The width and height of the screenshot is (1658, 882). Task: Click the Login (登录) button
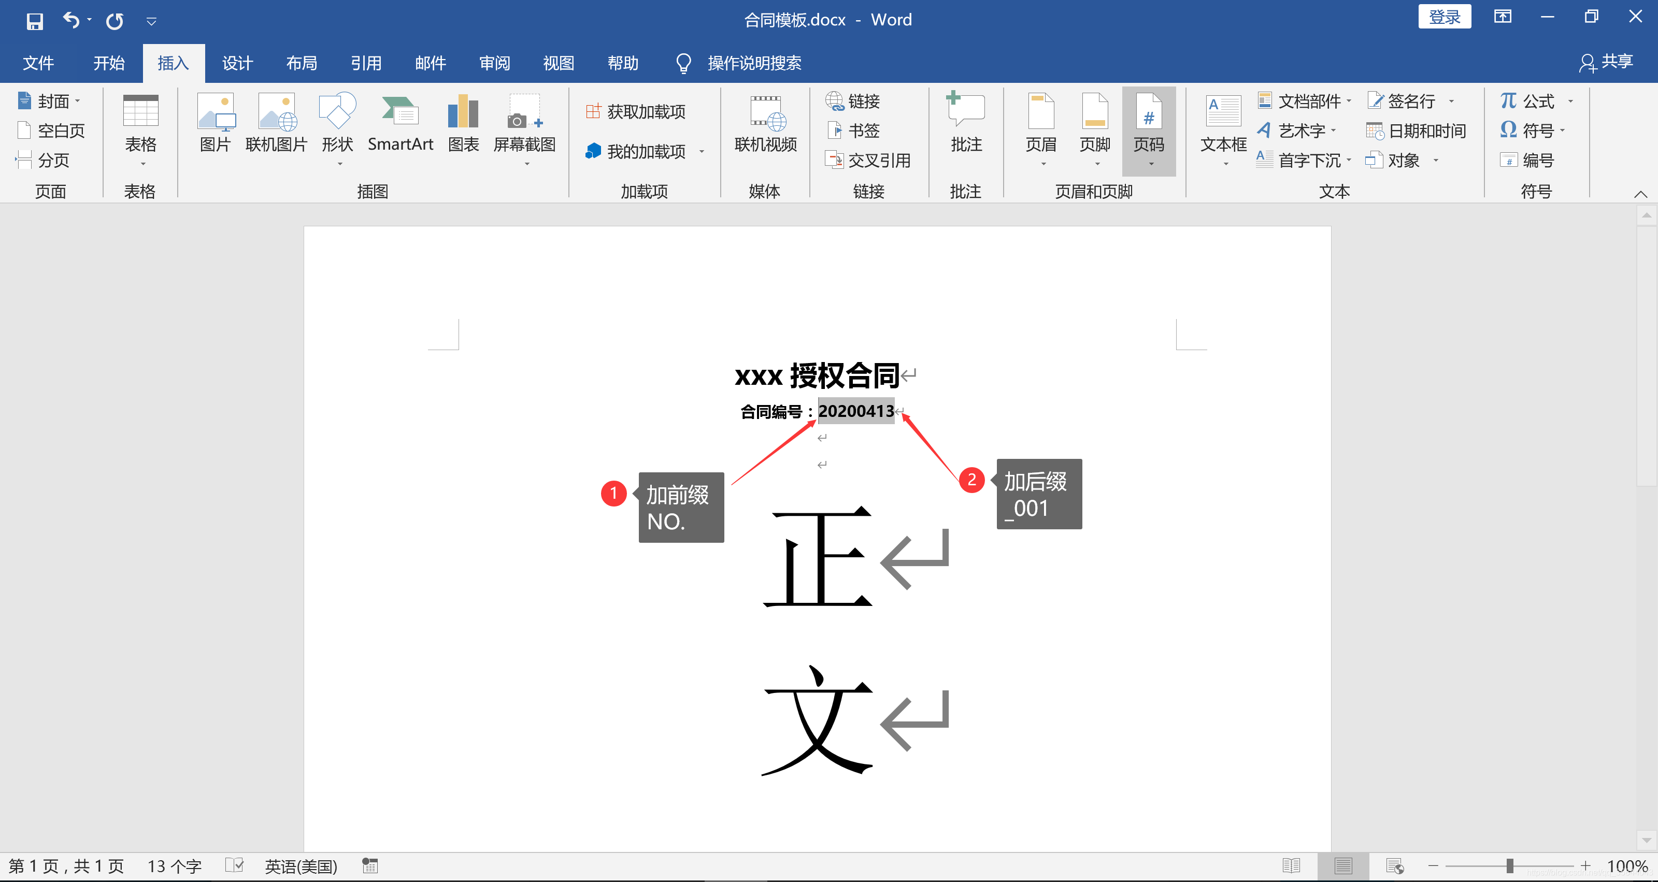[x=1445, y=18]
